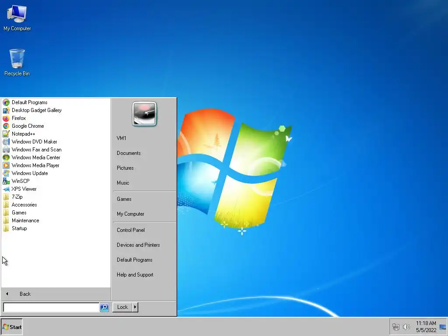Click the show desktop icon in tray
Screen dimensions: 448x336
443,327
